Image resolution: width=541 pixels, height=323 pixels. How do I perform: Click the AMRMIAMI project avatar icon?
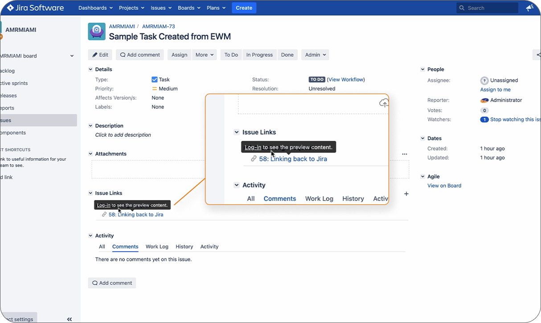coord(97,32)
